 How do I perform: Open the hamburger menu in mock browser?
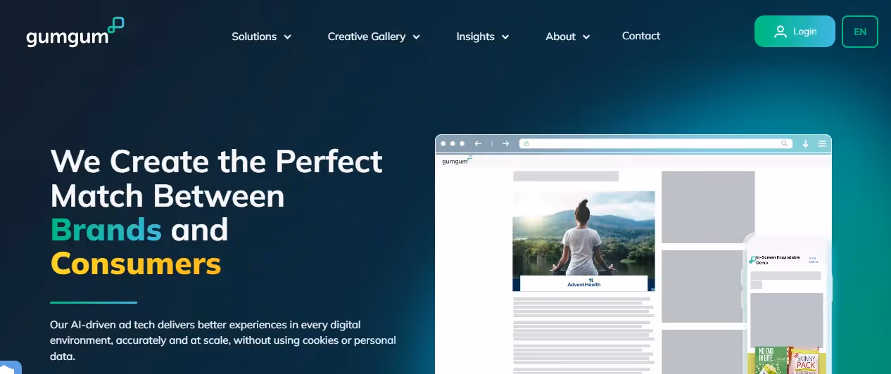pyautogui.click(x=822, y=143)
